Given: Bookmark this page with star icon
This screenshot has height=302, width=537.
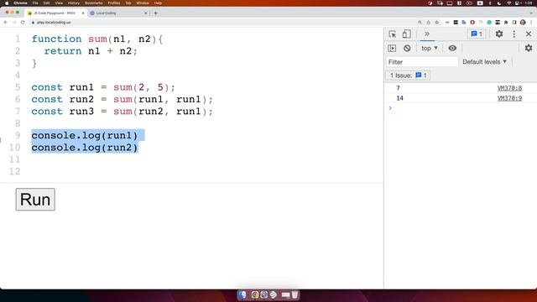Looking at the screenshot, I should 437,23.
